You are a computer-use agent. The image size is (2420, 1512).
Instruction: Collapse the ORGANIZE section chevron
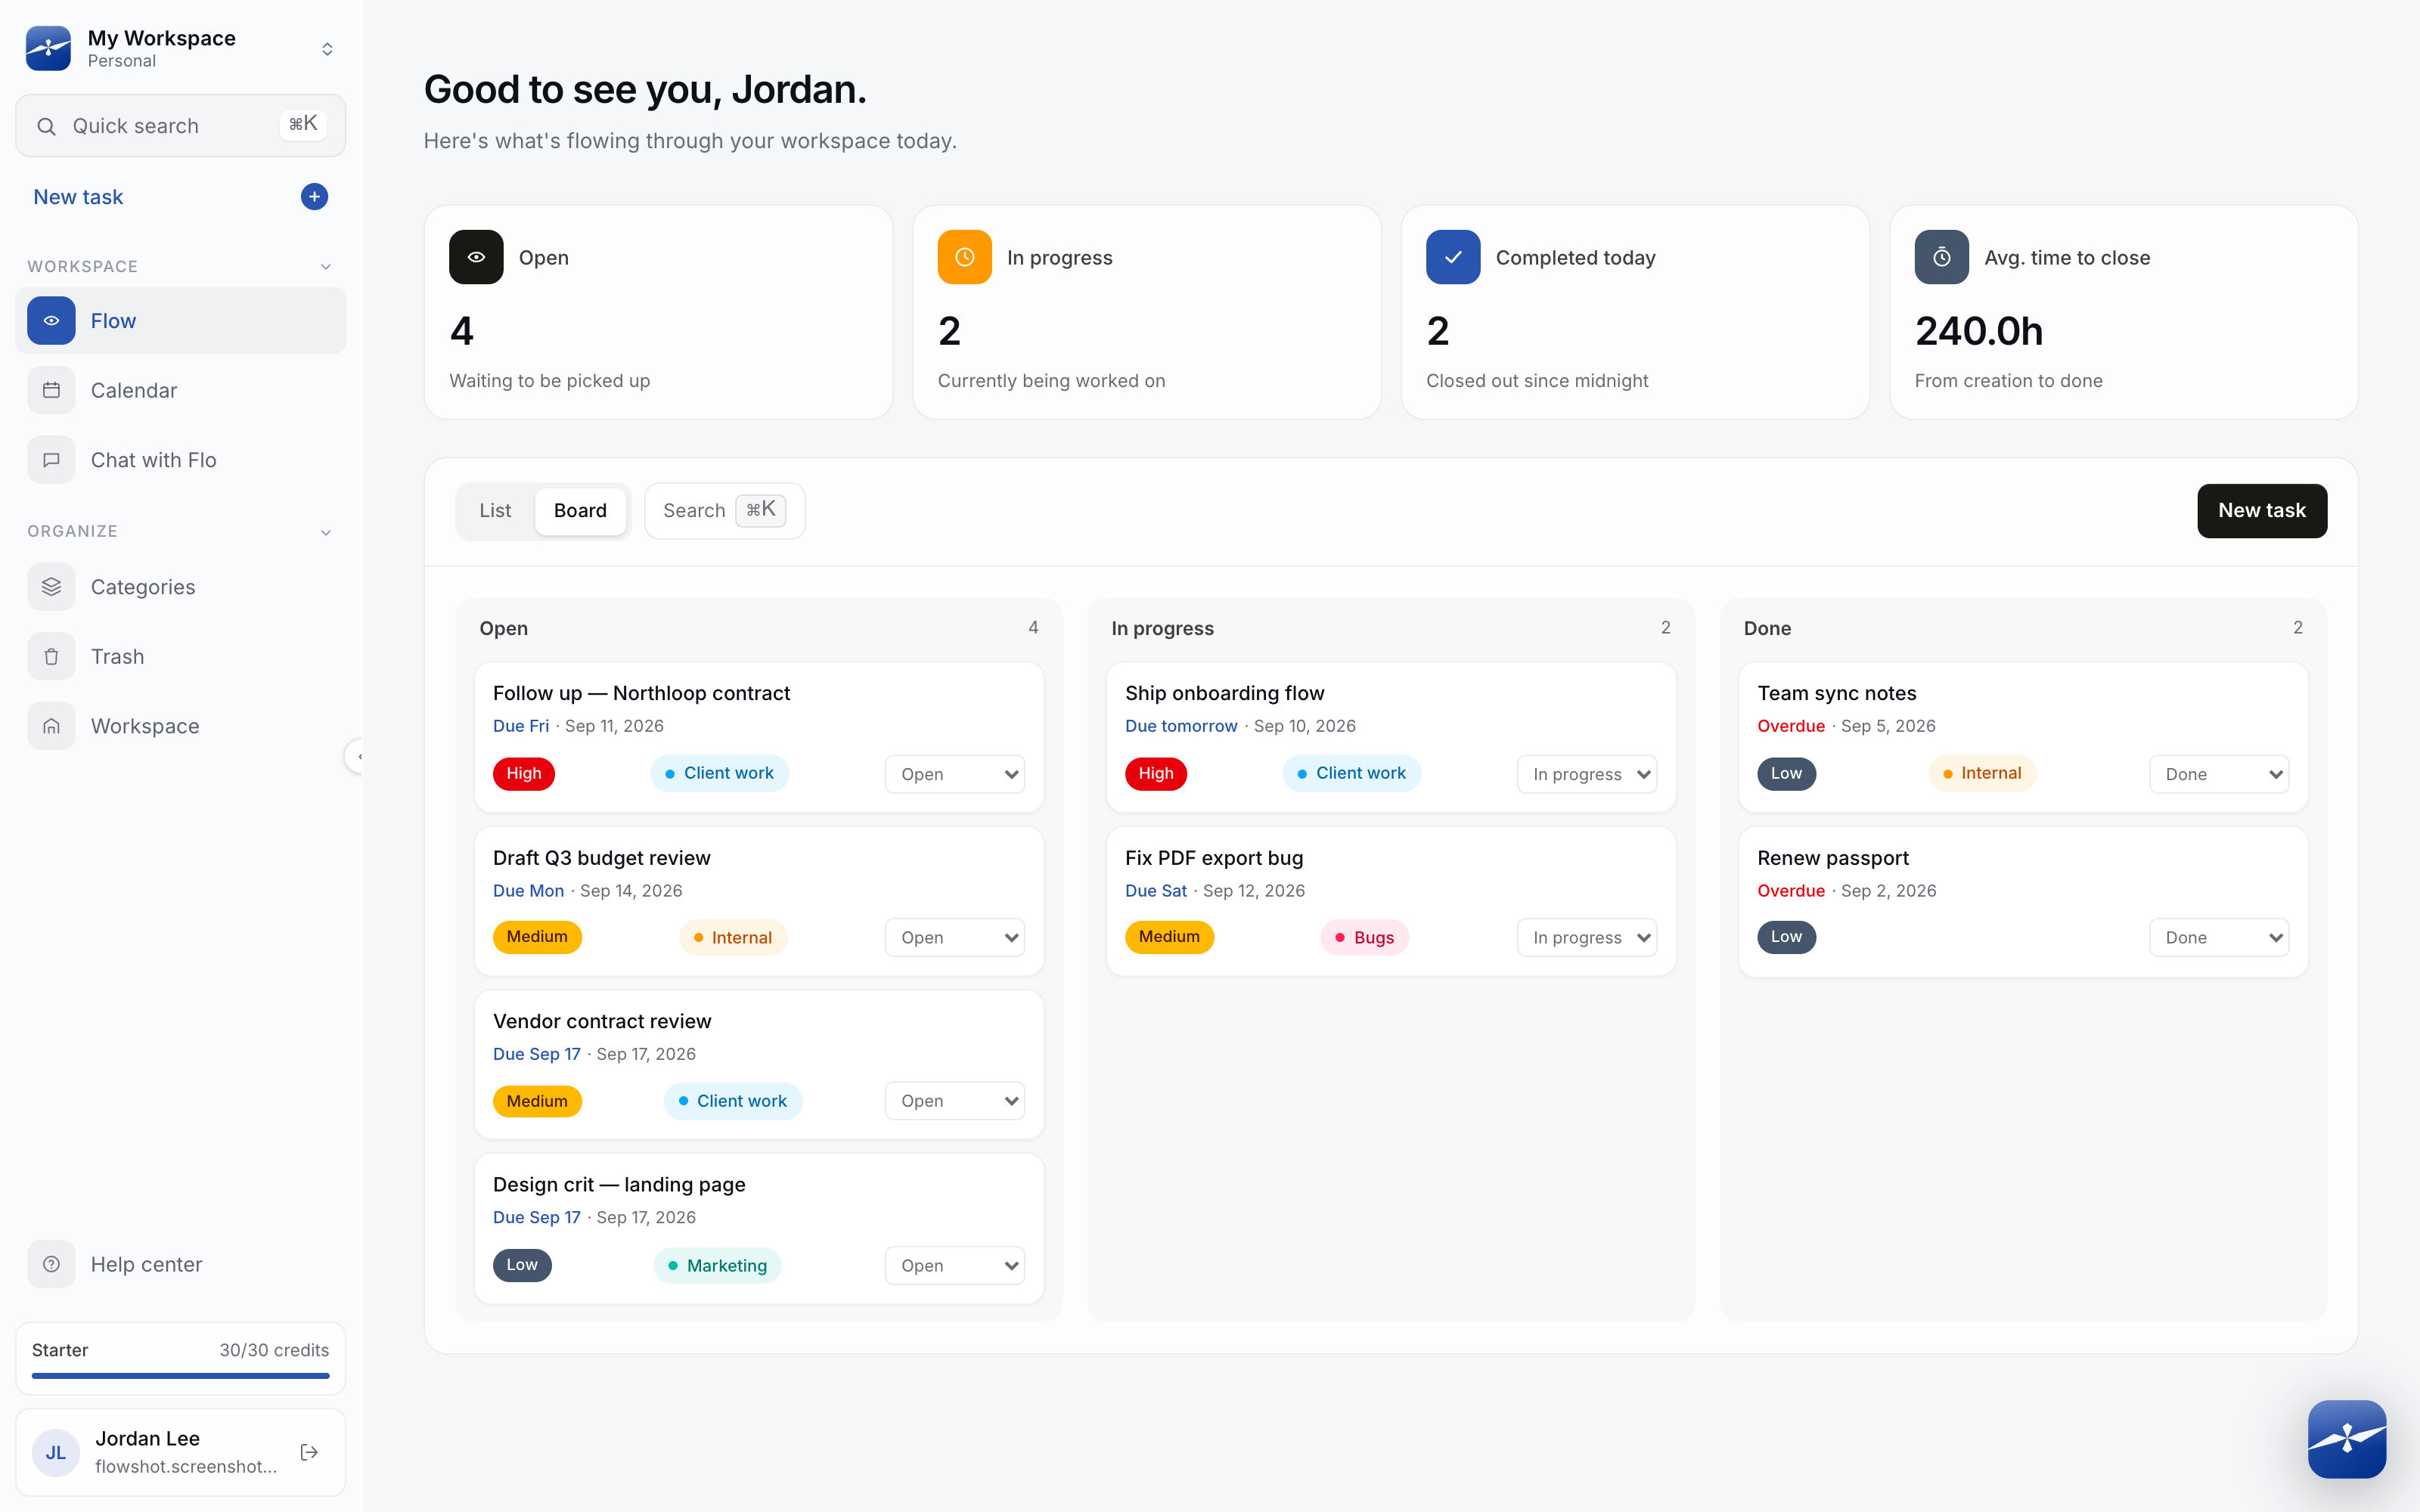[326, 532]
